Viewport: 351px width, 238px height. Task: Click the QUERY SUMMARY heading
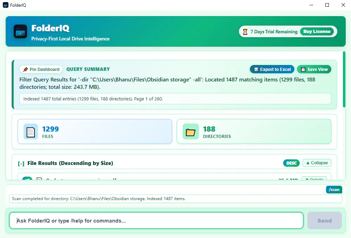pos(88,70)
